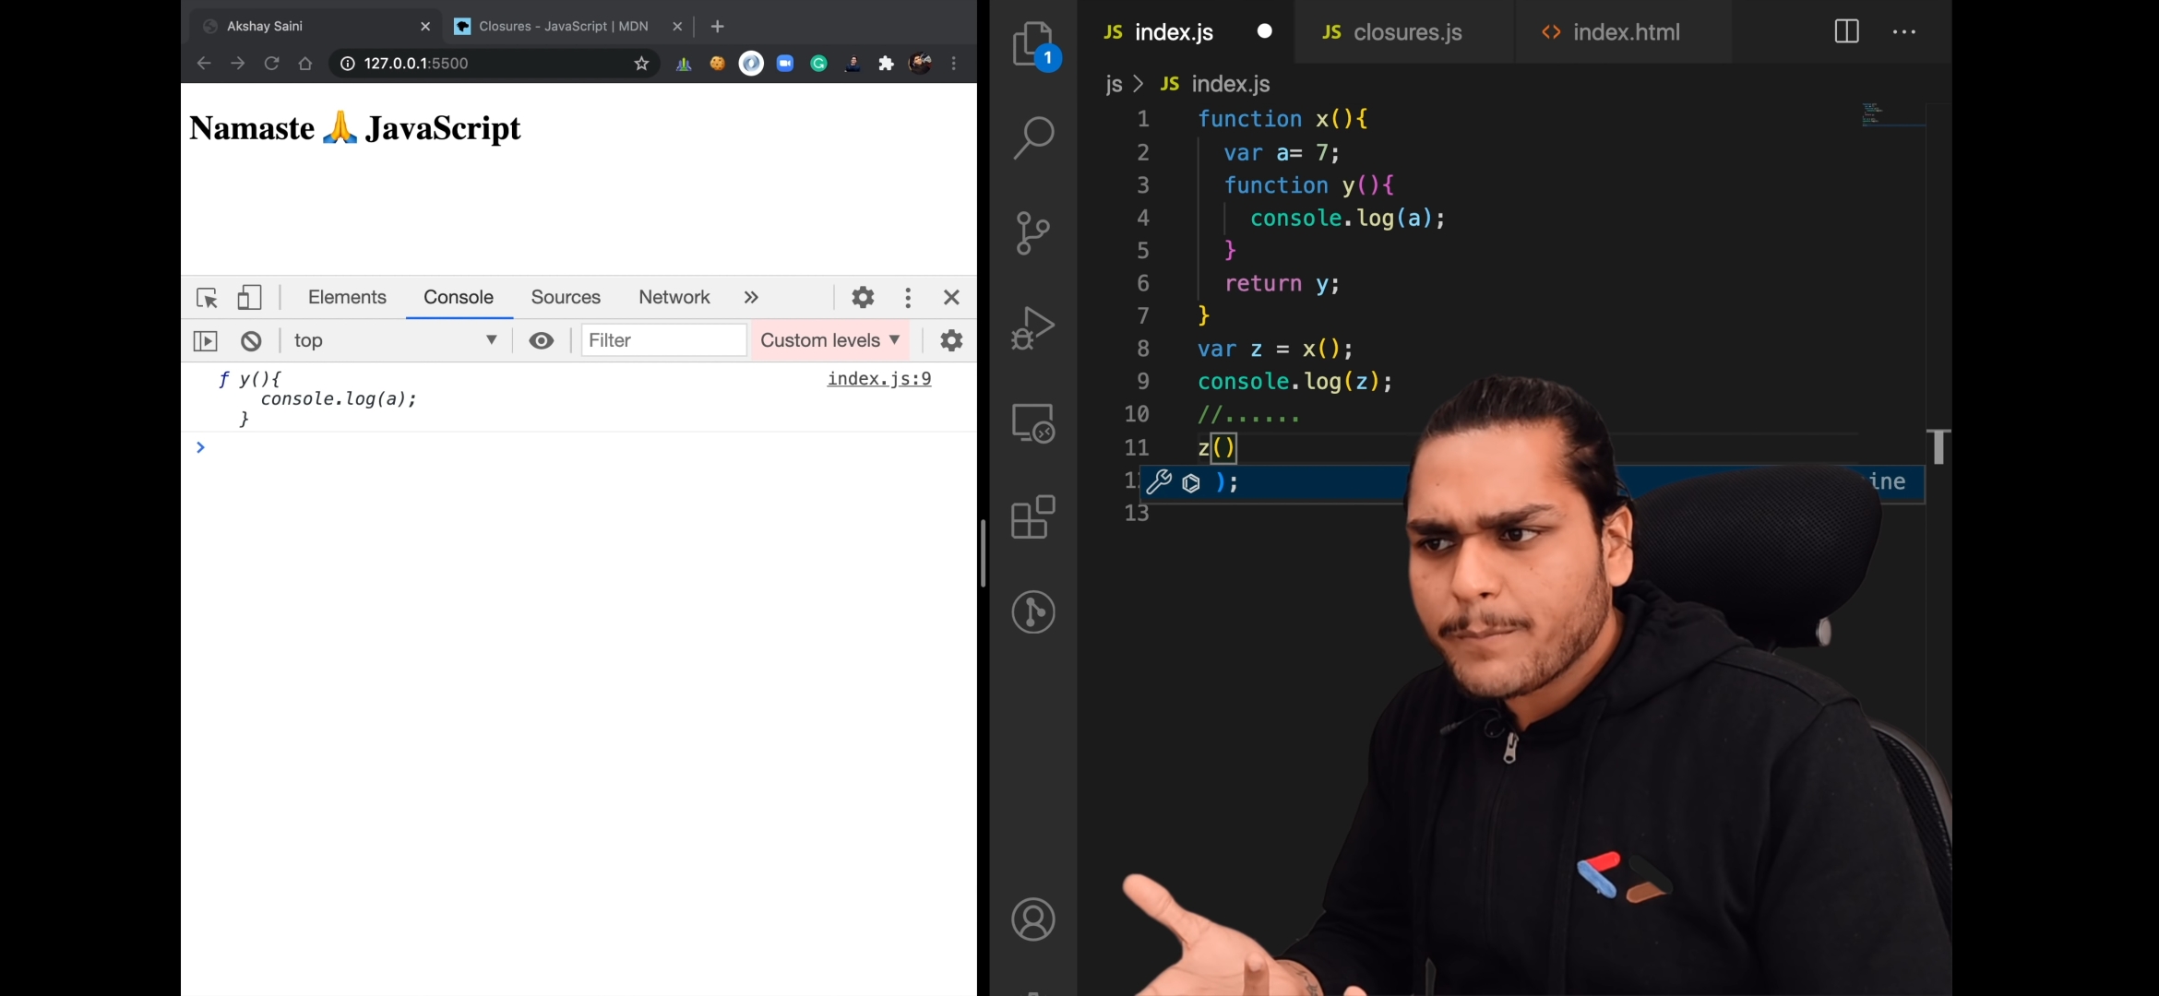Toggle live expression eye icon
This screenshot has height=996, width=2159.
542,341
